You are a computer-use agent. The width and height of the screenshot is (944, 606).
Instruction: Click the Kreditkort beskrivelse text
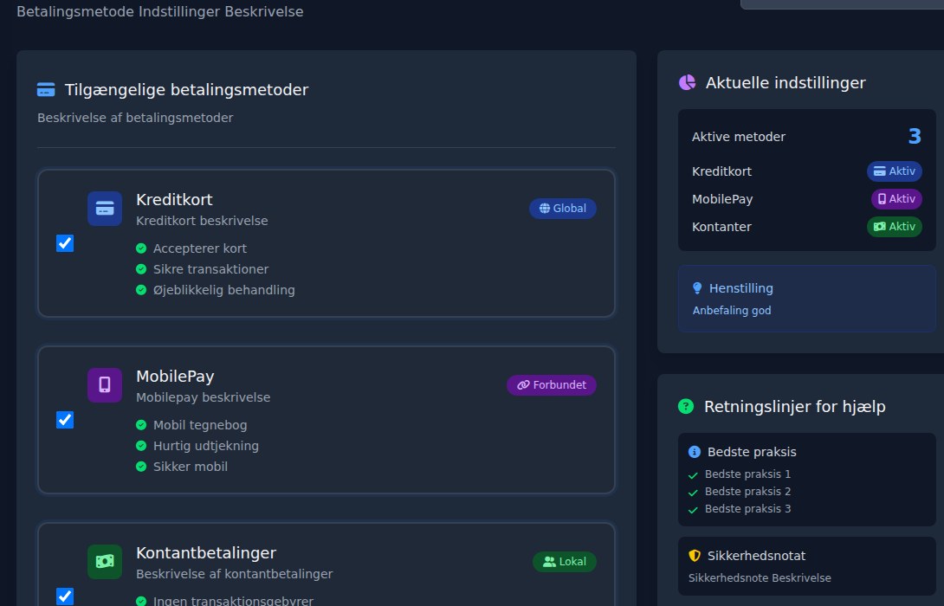pyautogui.click(x=203, y=221)
